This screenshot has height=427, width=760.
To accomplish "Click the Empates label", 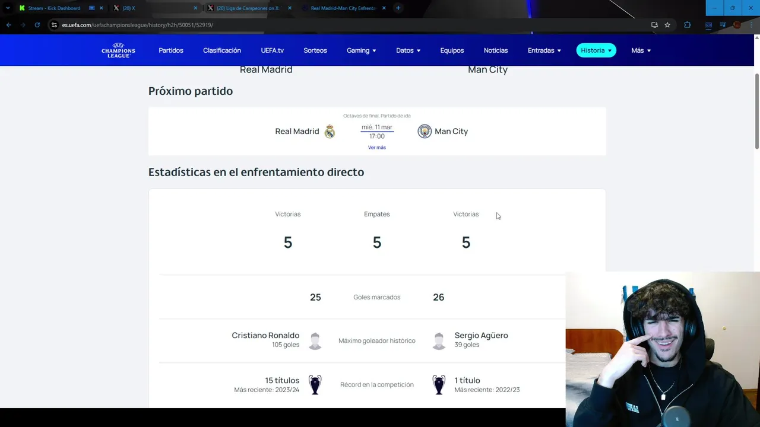I will [x=377, y=214].
